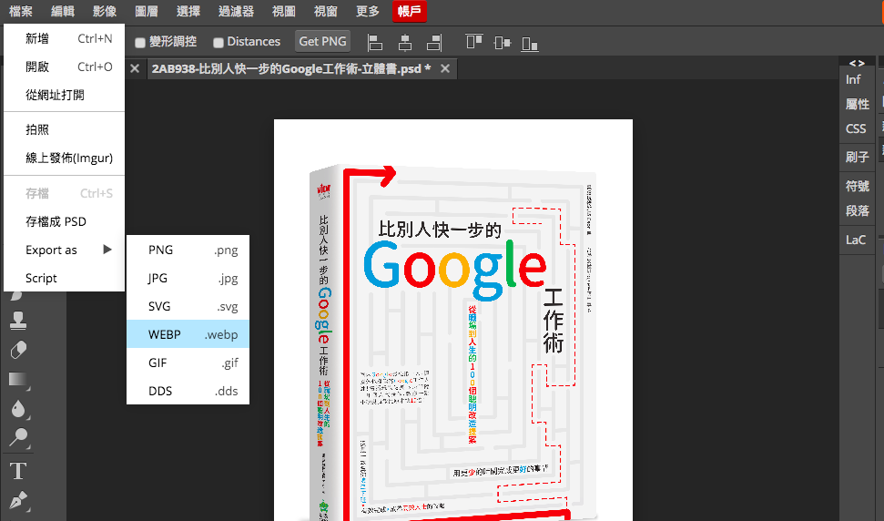
Task: Select the Gradient tool
Action: pos(17,379)
